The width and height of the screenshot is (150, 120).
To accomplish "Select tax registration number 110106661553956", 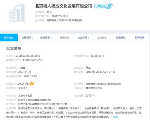I will tap(33, 60).
